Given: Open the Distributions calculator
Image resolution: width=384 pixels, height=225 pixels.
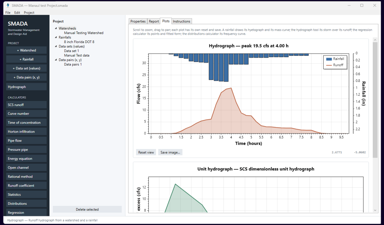Looking at the screenshot, I should (27, 203).
